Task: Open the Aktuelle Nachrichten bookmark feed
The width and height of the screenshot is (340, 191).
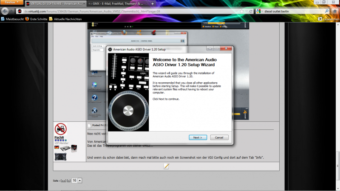Action: click(65, 19)
